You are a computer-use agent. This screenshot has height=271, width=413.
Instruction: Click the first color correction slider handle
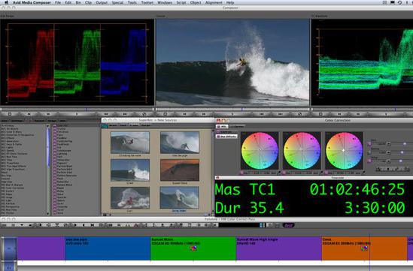point(405,144)
